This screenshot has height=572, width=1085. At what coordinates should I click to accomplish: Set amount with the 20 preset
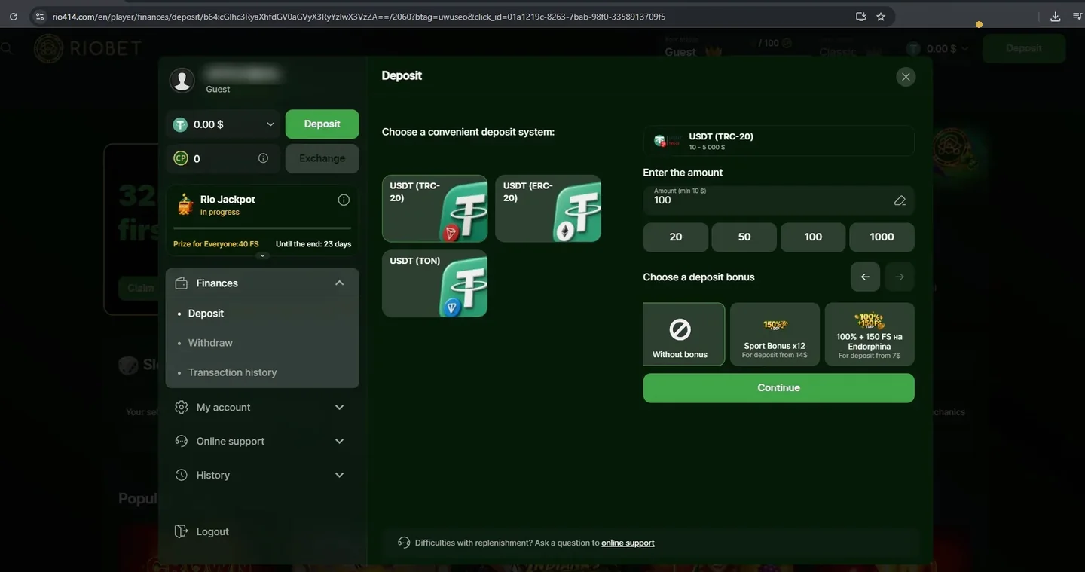pos(676,237)
